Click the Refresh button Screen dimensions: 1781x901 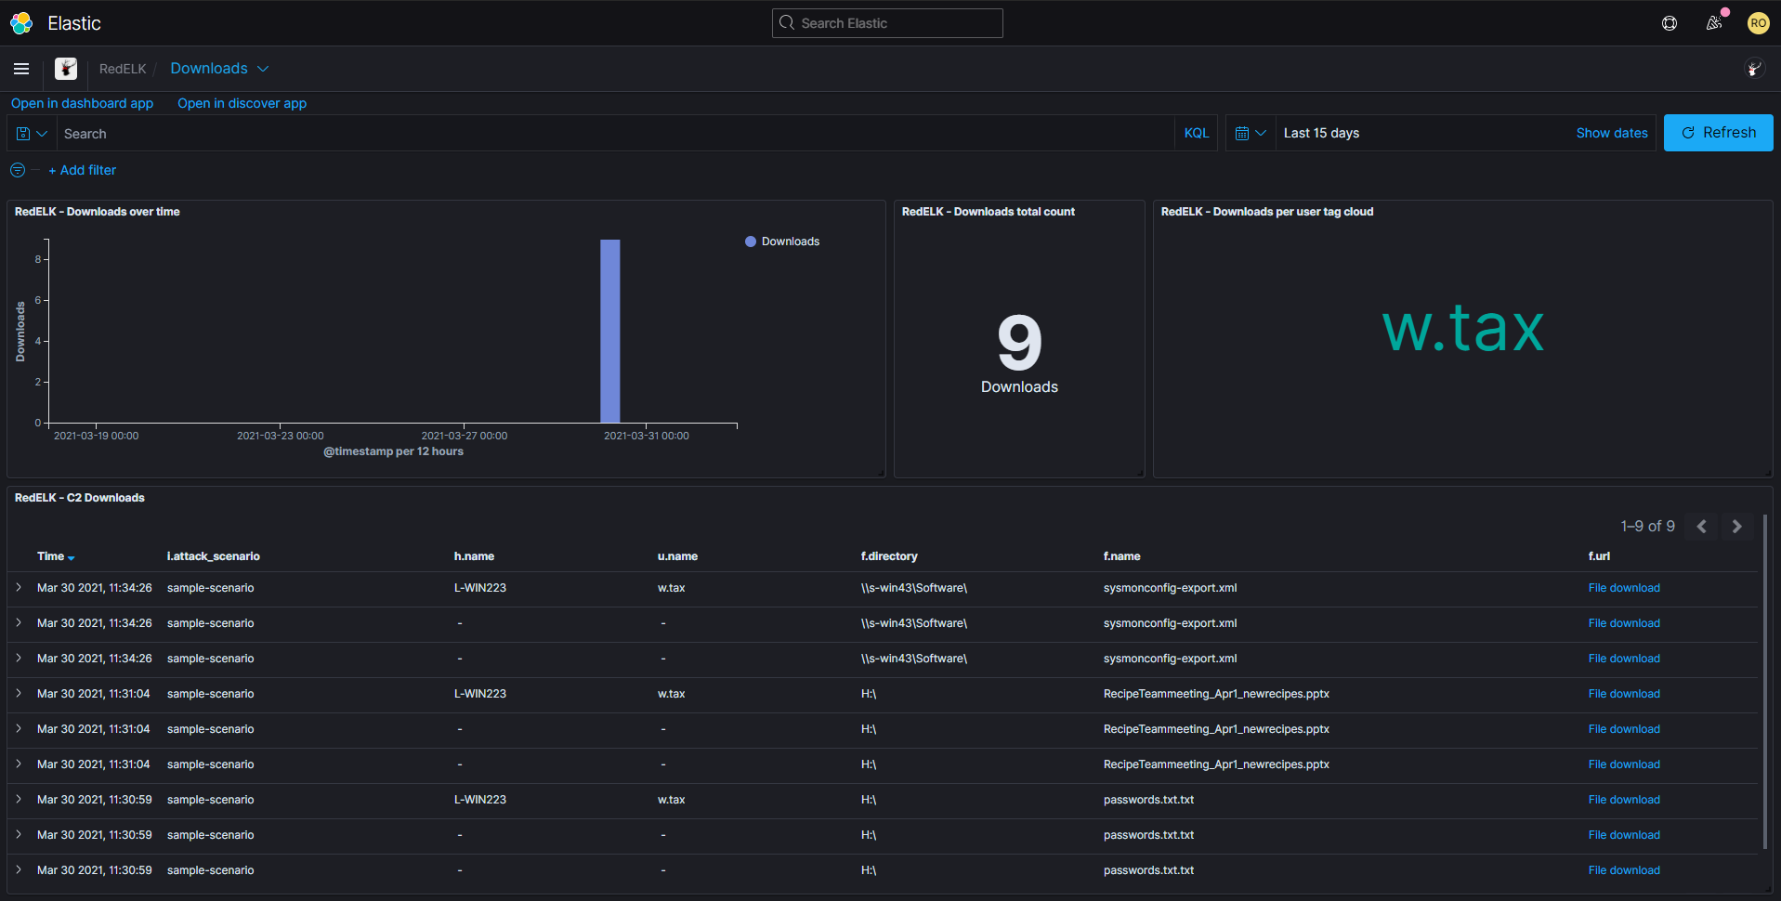pos(1719,133)
